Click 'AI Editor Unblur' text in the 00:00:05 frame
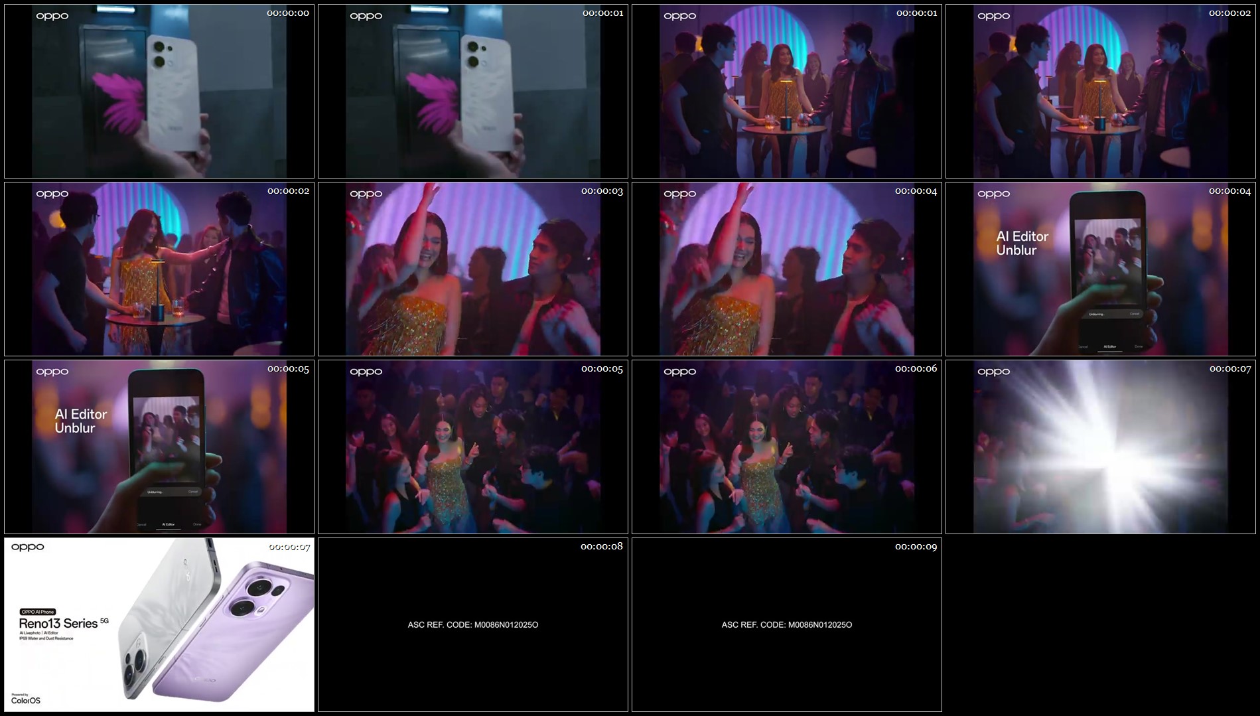 click(81, 421)
